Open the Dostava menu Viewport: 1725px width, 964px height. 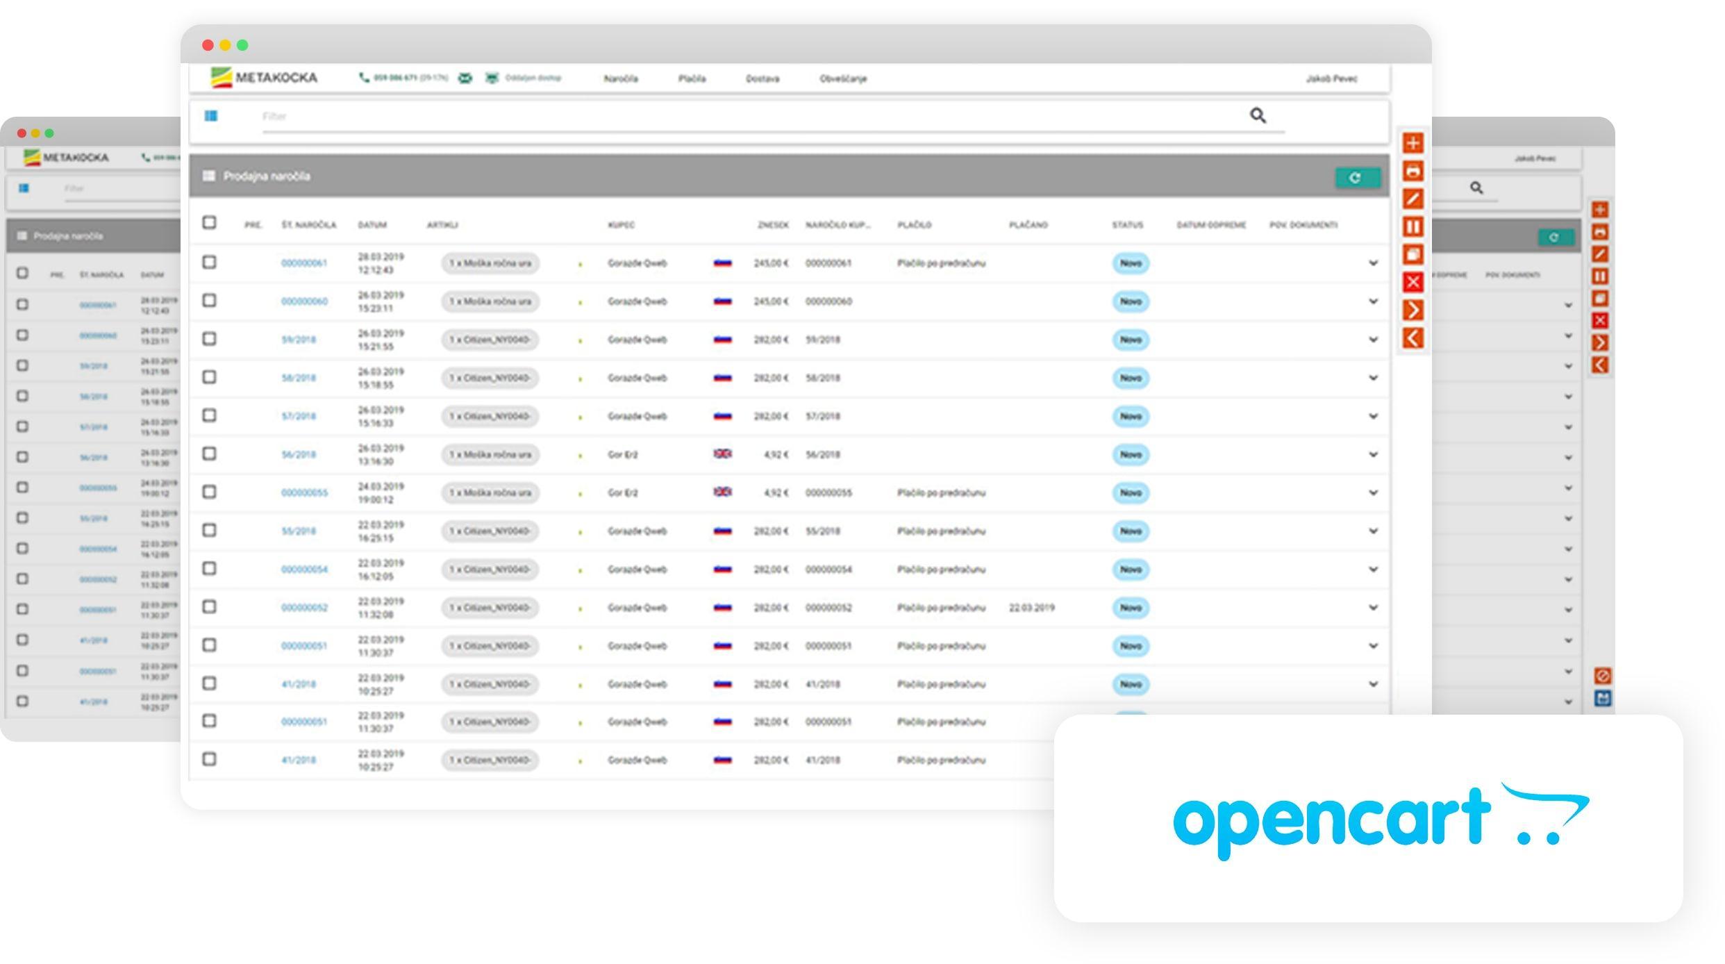tap(762, 78)
